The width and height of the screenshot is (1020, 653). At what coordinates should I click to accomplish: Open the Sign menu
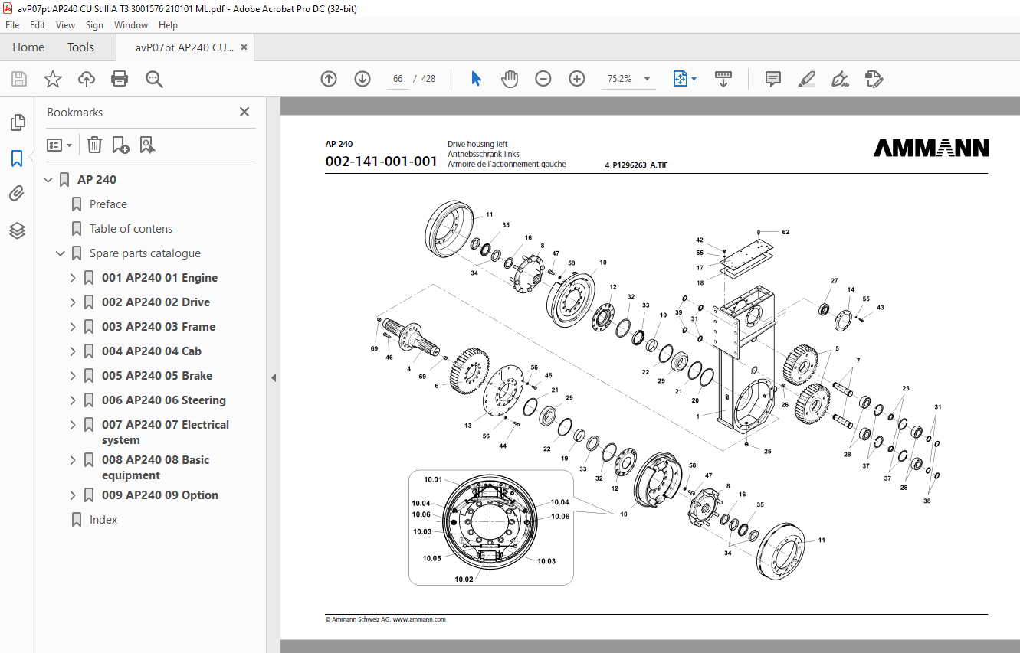(94, 25)
